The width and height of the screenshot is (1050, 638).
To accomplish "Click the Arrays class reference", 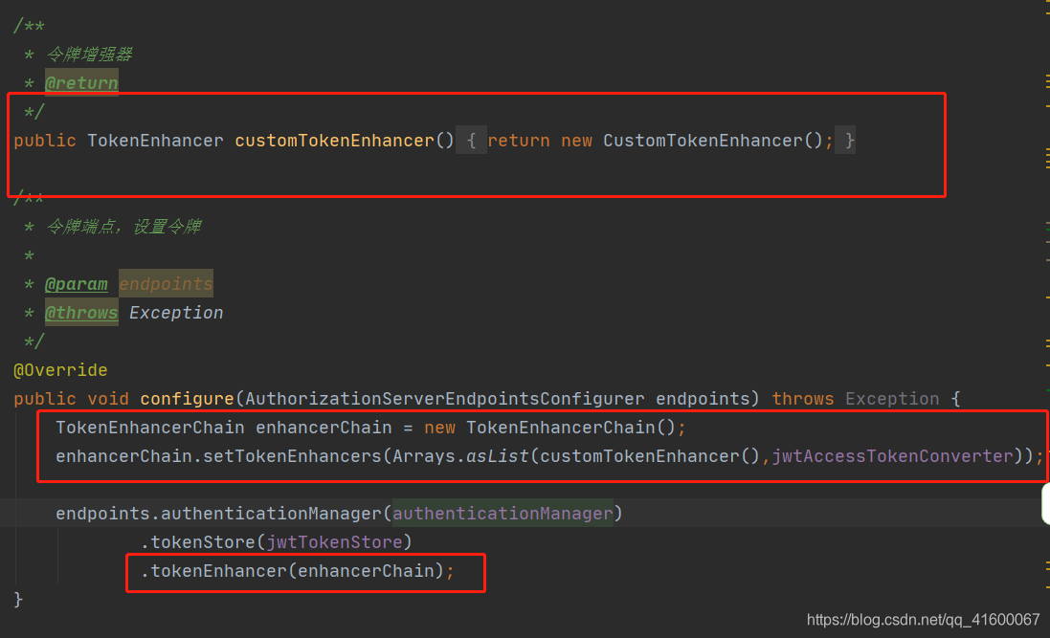I will (x=424, y=456).
